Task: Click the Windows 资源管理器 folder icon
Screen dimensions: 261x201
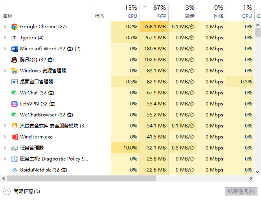Action: click(15, 71)
